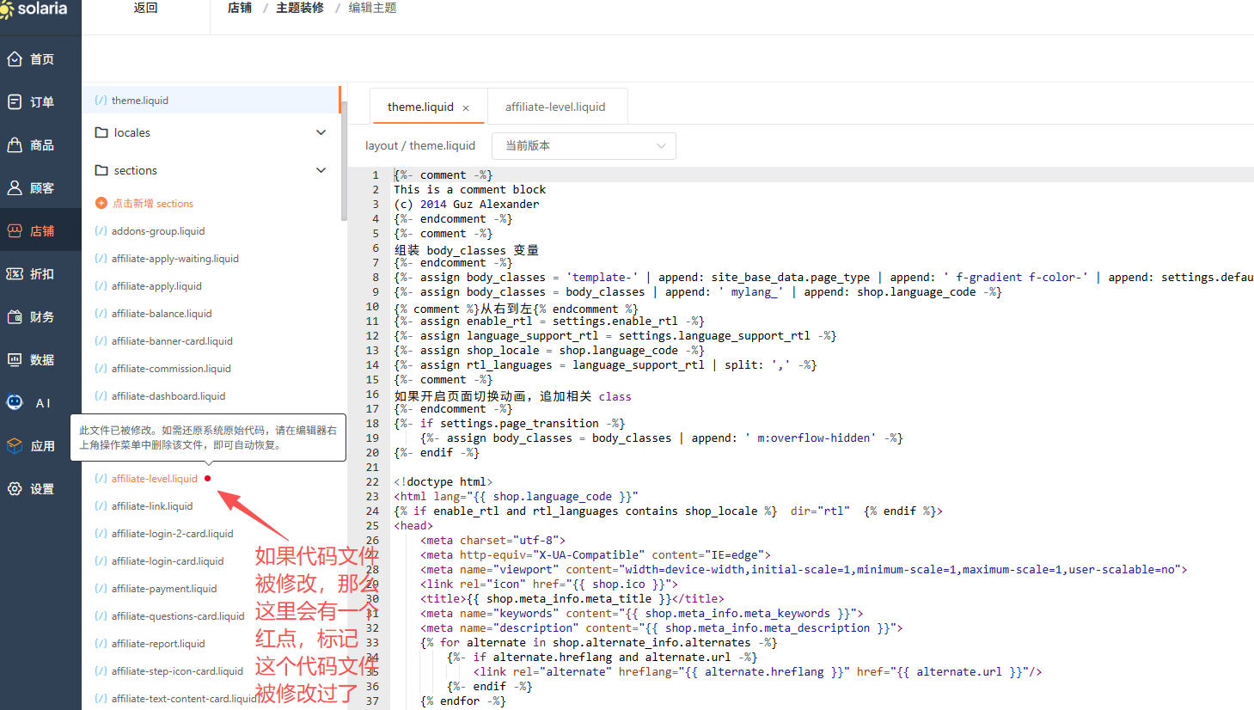
Task: Click the file icon beside affiliate-payment.liquid
Action: [x=101, y=589]
